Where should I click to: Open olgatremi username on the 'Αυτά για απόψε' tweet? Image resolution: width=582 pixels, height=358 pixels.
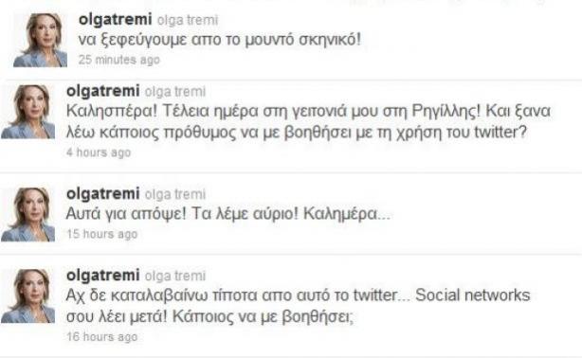(102, 194)
